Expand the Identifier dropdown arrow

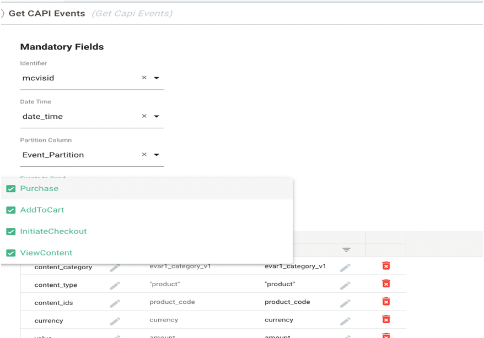coord(157,78)
